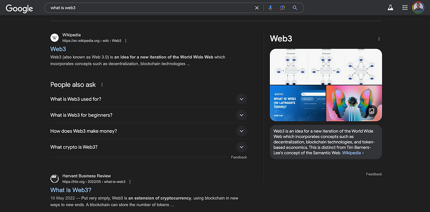Click the Wikipedia result snippet text
The width and height of the screenshot is (430, 212).
[x=138, y=61]
